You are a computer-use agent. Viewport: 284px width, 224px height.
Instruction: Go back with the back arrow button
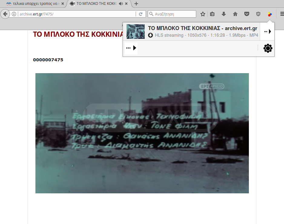tap(5, 14)
